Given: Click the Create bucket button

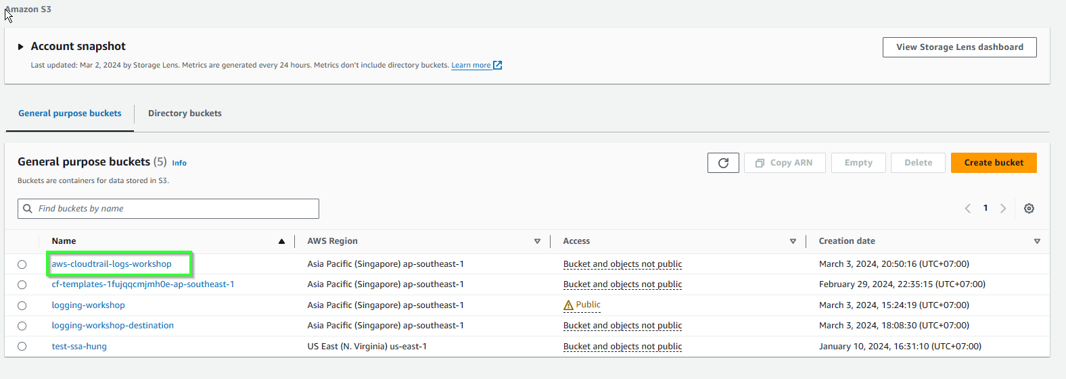Looking at the screenshot, I should (994, 163).
